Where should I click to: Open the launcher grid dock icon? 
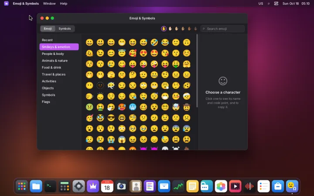22,186
